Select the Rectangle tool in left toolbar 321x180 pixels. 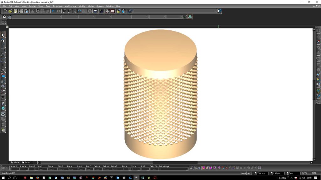[x=3, y=50]
